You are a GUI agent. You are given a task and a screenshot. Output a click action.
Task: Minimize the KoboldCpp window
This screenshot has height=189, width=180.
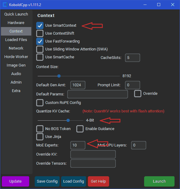[x=145, y=5]
